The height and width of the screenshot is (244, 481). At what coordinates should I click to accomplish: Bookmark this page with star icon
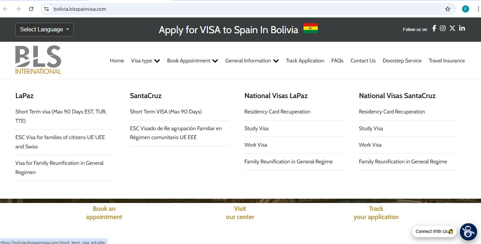click(x=448, y=9)
